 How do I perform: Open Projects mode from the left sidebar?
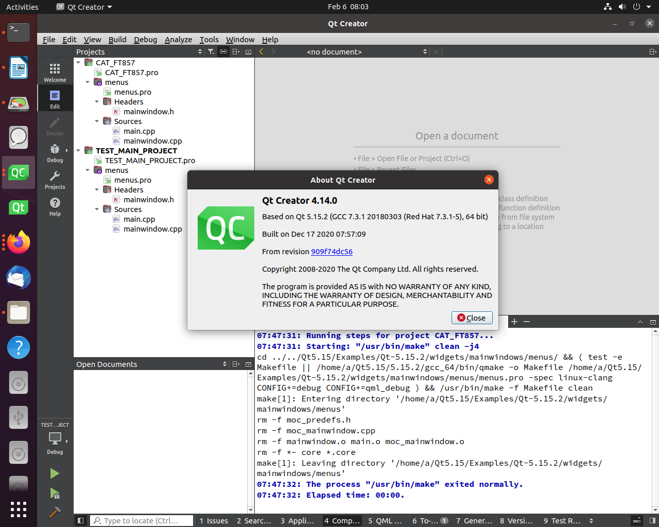pyautogui.click(x=55, y=180)
